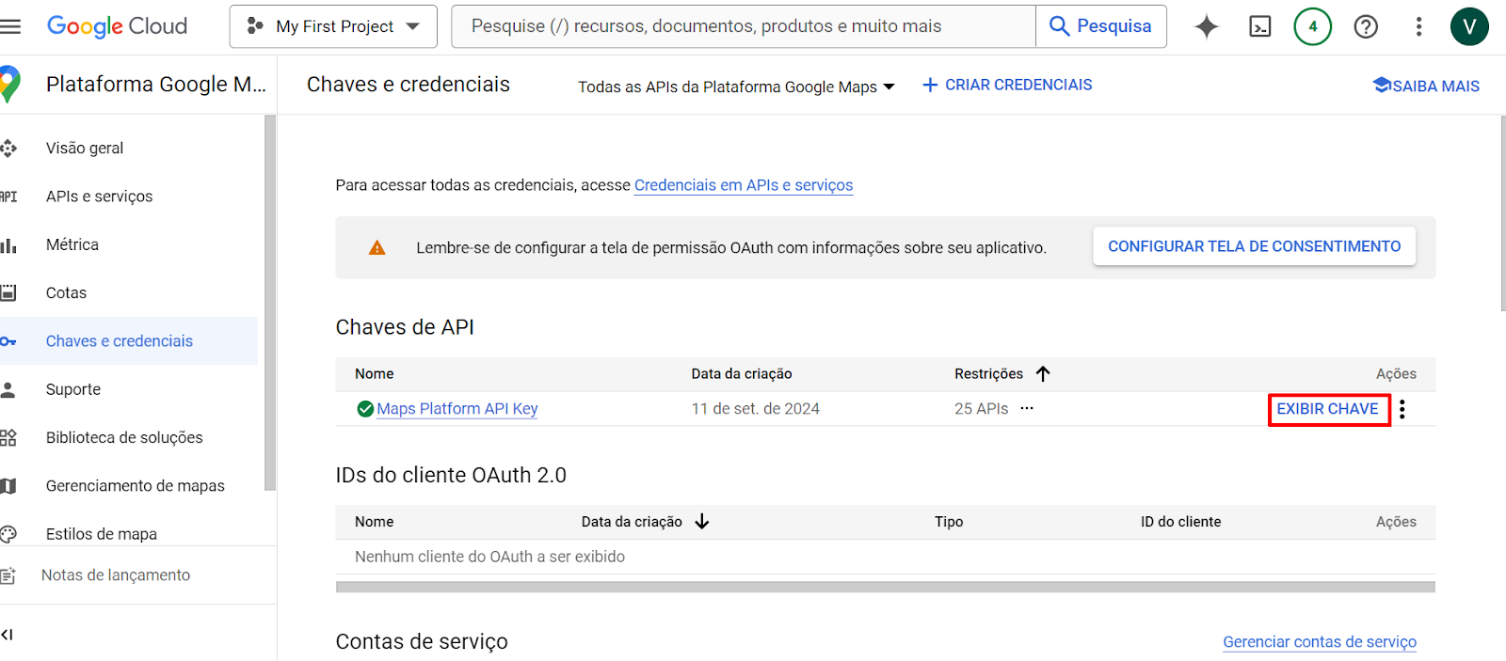The image size is (1506, 661).
Task: Select Chaves e credenciais menu item
Action: pyautogui.click(x=120, y=341)
